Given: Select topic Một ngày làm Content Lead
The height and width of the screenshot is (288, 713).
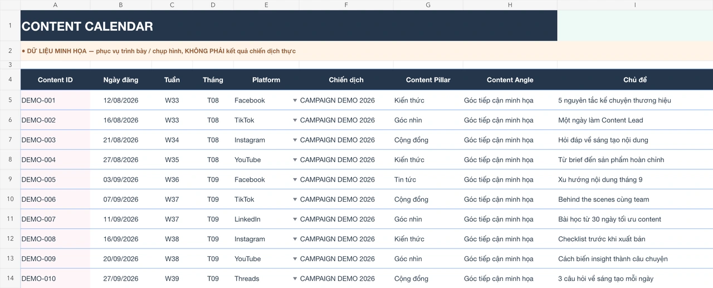Looking at the screenshot, I should tap(635, 120).
